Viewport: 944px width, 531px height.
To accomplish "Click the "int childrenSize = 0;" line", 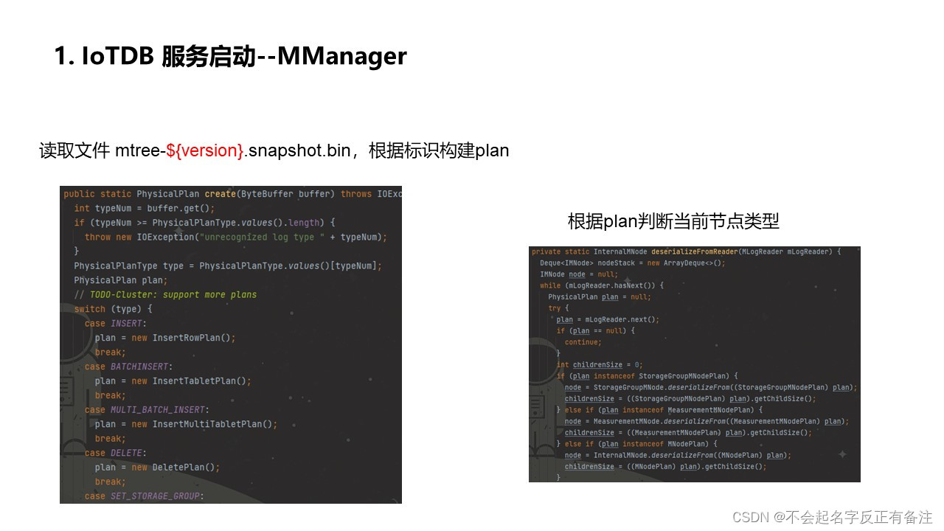I will pos(600,364).
